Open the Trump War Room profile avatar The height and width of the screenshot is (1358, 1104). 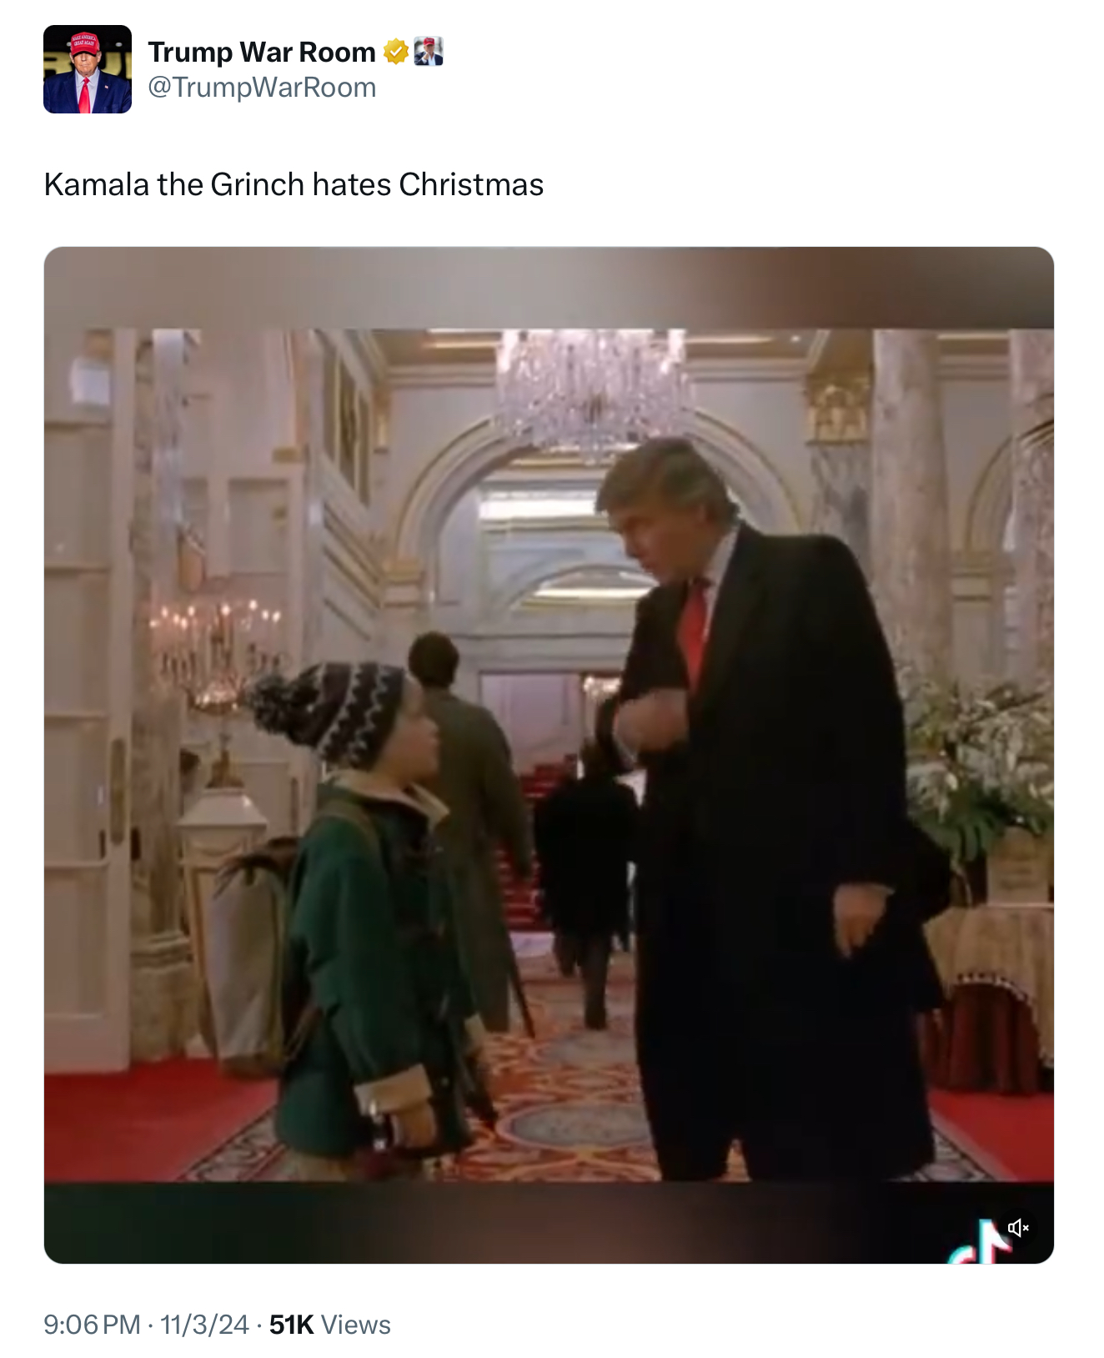[x=88, y=69]
